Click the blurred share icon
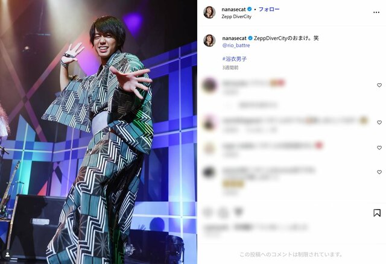 tap(239, 212)
